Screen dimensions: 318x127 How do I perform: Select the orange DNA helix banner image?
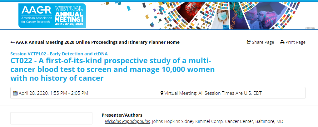pos(236,16)
